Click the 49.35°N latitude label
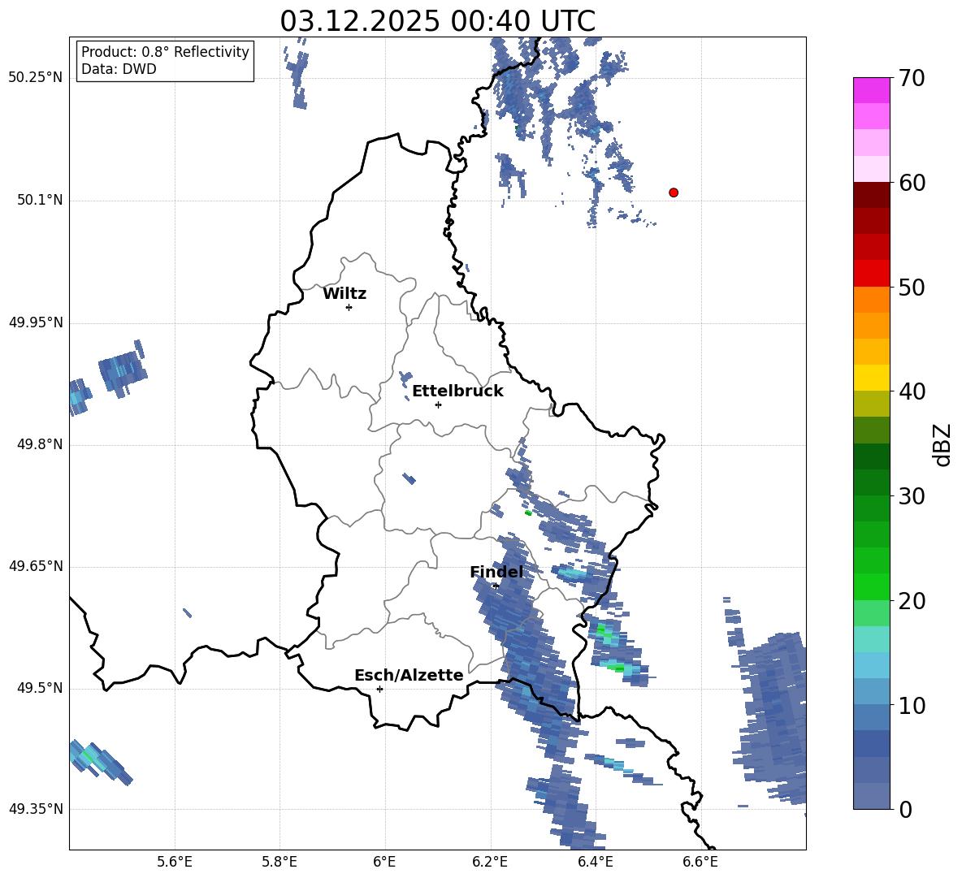This screenshot has height=878, width=962. pyautogui.click(x=36, y=809)
